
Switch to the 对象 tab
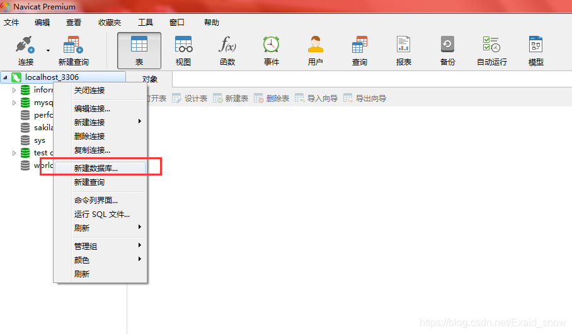[149, 79]
